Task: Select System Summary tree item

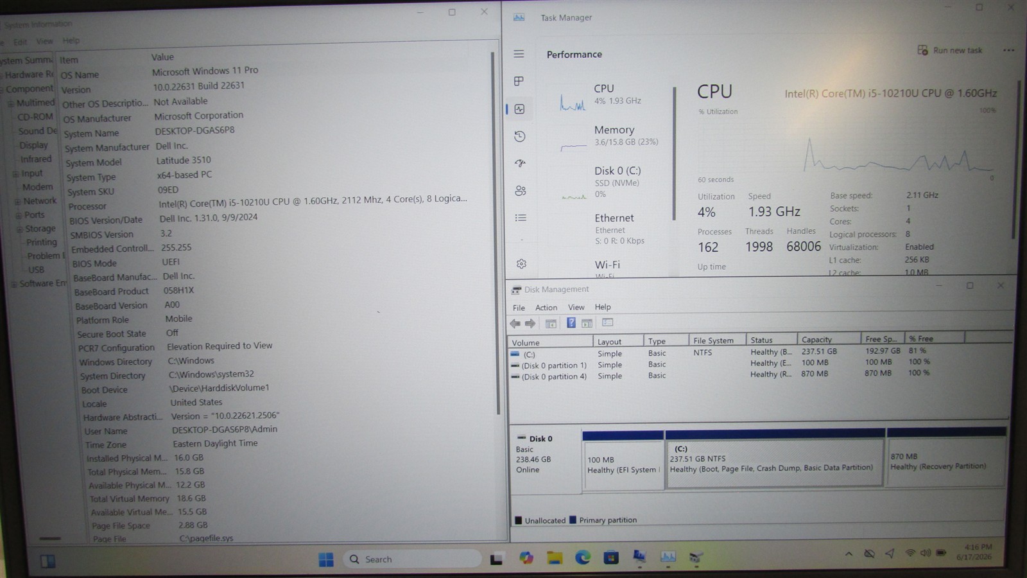Action: click(x=26, y=60)
